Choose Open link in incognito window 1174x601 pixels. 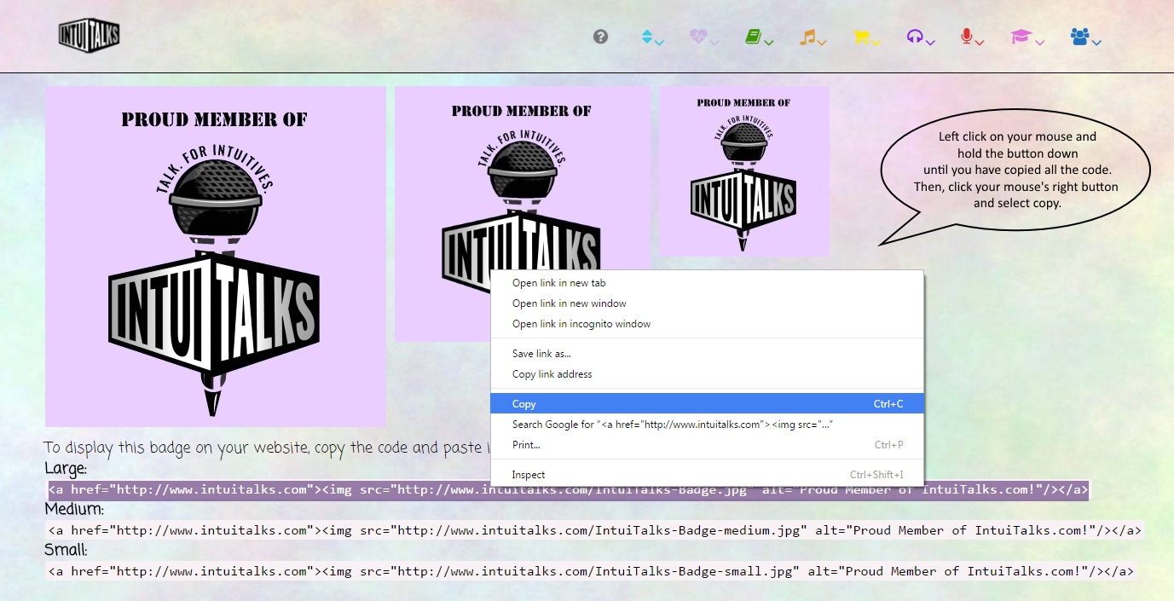[x=708, y=324]
